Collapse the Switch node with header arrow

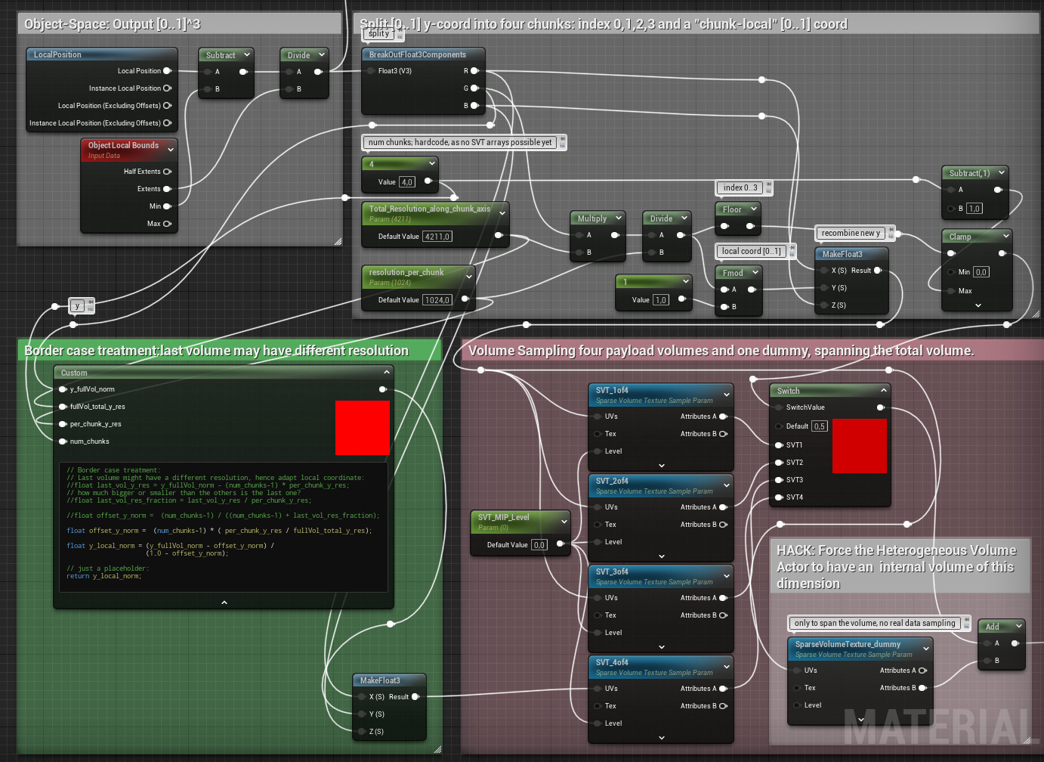(882, 390)
